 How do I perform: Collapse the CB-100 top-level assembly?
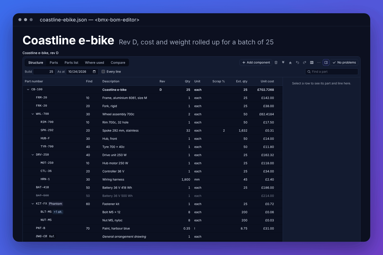pyautogui.click(x=28, y=90)
